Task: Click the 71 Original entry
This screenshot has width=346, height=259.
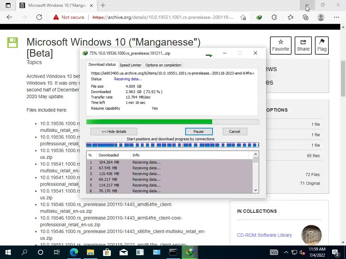Action: pyautogui.click(x=310, y=183)
